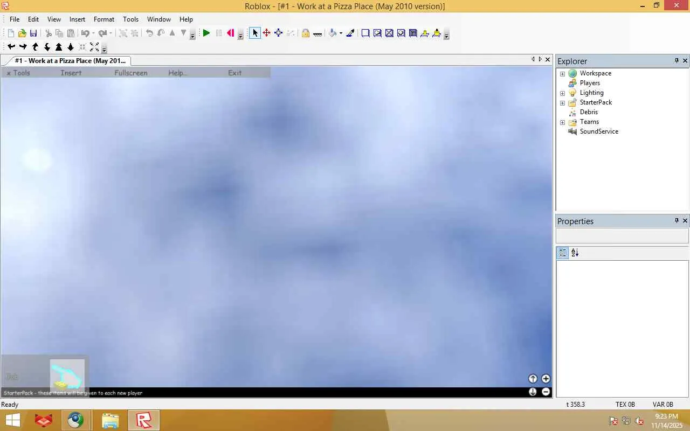Select the Work at a Pizza Place document tab
Image resolution: width=690 pixels, height=431 pixels.
click(70, 61)
